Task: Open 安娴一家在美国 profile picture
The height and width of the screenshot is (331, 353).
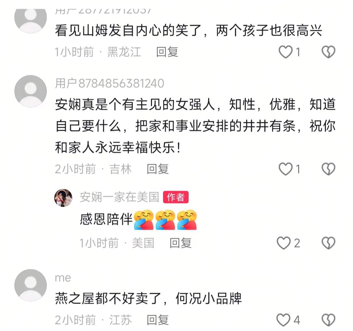Action: pyautogui.click(x=63, y=198)
